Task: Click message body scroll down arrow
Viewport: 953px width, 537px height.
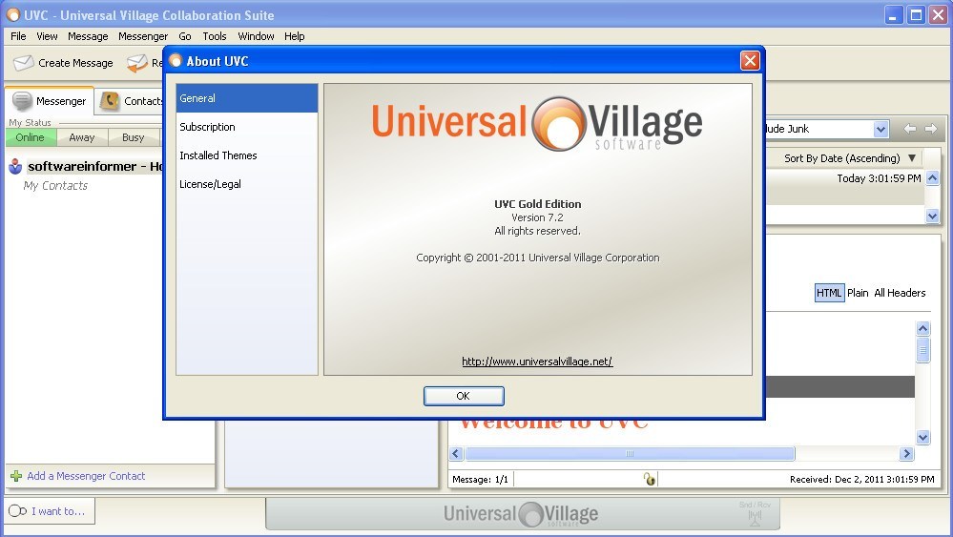Action: [922, 437]
